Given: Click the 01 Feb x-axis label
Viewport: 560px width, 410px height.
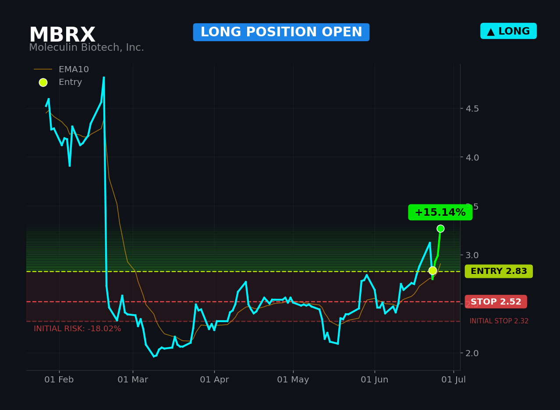Looking at the screenshot, I should coord(59,380).
